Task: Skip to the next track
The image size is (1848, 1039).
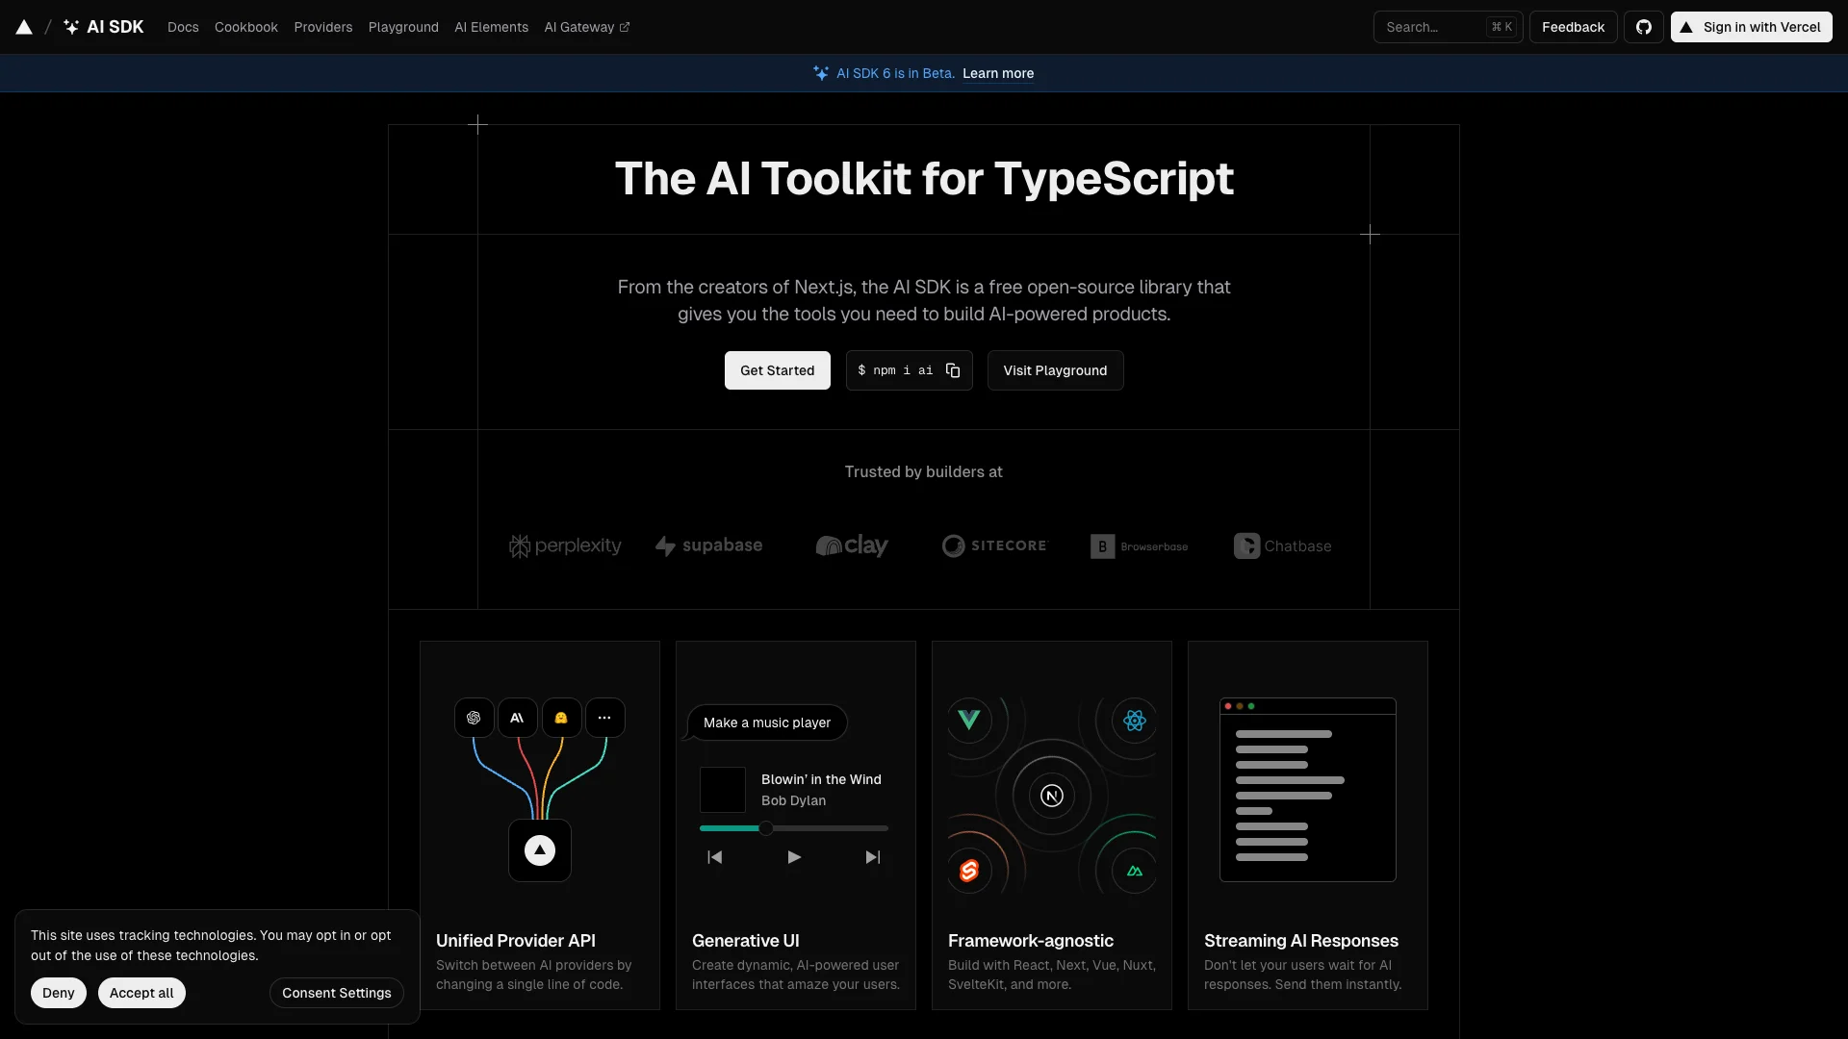Action: pyautogui.click(x=872, y=857)
